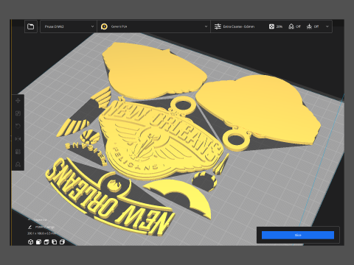
Task: Select the right wing backplate model
Action: (260, 108)
